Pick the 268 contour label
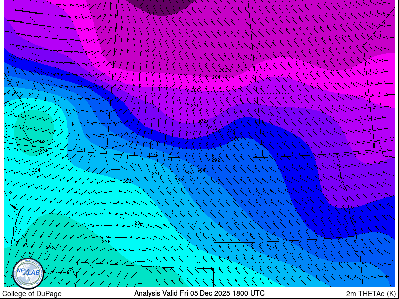This screenshot has height=299, width=399. pos(195,90)
